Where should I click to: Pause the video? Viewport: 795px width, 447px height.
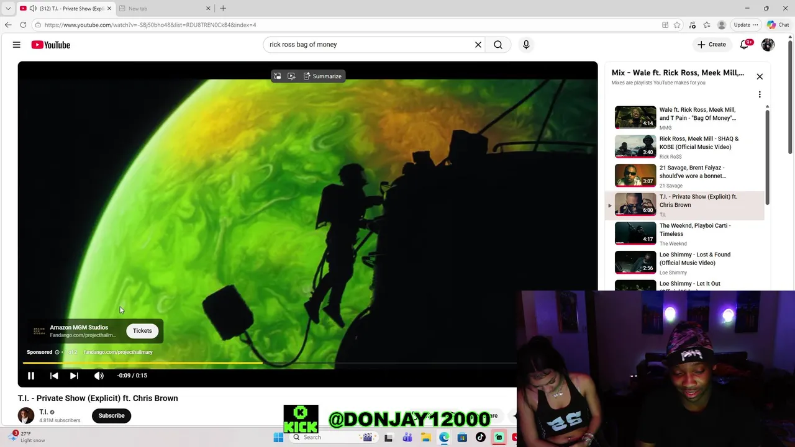(x=31, y=376)
